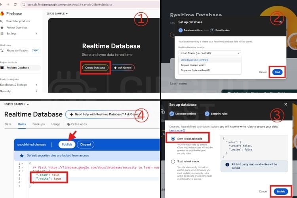The height and width of the screenshot is (198, 297).
Task: Click the visit firebase docs comment line
Action: tap(96, 167)
